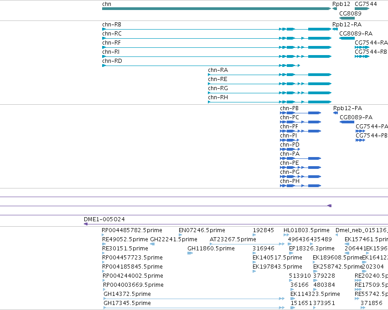Select the HL01803.5prime EST label
The width and height of the screenshot is (388, 310).
click(x=306, y=230)
